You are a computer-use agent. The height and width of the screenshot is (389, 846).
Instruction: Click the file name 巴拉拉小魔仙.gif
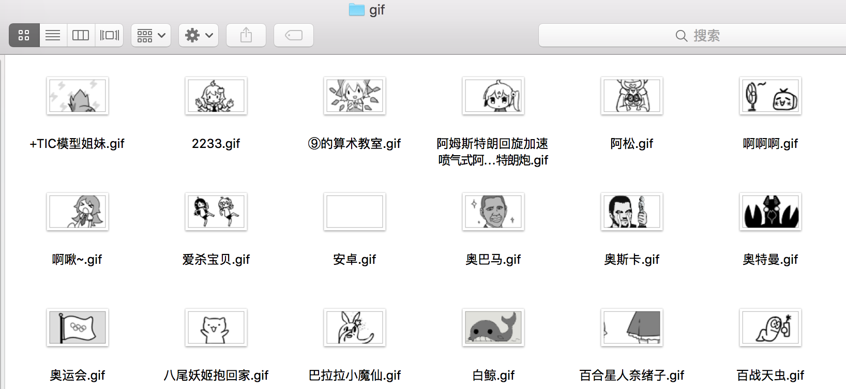coord(355,375)
